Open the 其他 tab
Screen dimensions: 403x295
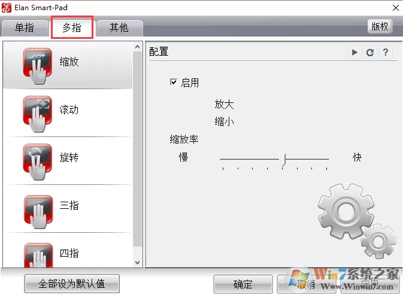119,28
